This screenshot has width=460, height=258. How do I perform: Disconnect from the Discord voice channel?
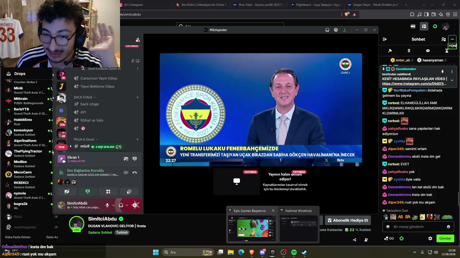pos(135,173)
